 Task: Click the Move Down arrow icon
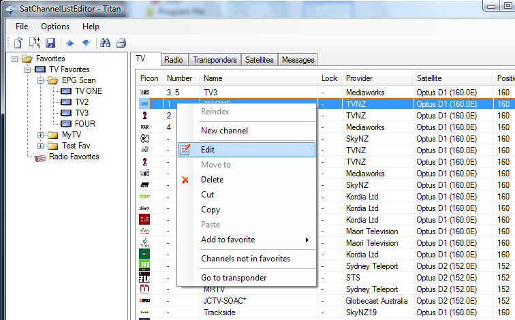tap(86, 43)
